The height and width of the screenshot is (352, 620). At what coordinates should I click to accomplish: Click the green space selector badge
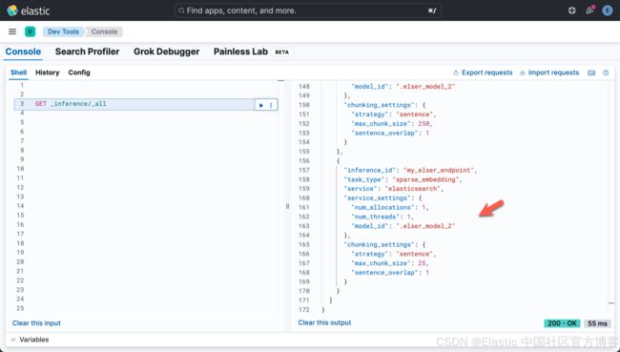pos(31,31)
